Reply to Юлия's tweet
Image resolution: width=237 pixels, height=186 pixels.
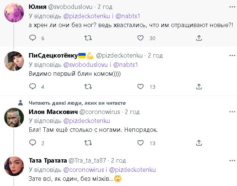coord(33,38)
